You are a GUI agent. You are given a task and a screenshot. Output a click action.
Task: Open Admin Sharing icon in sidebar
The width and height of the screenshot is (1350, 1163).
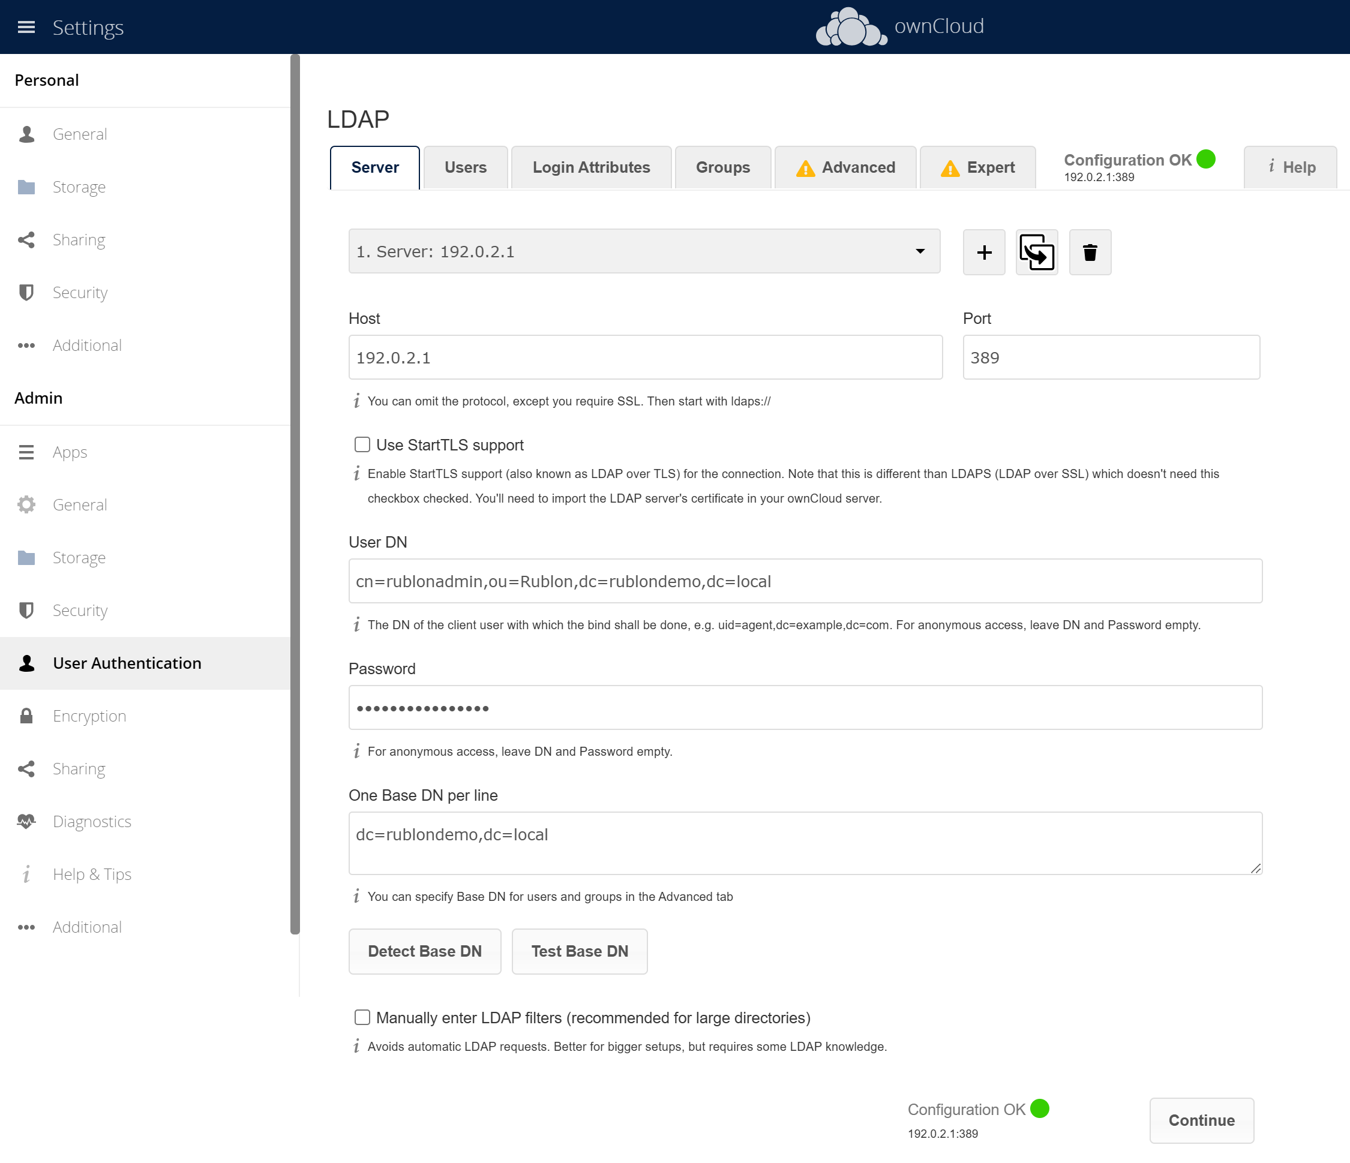[x=26, y=768]
